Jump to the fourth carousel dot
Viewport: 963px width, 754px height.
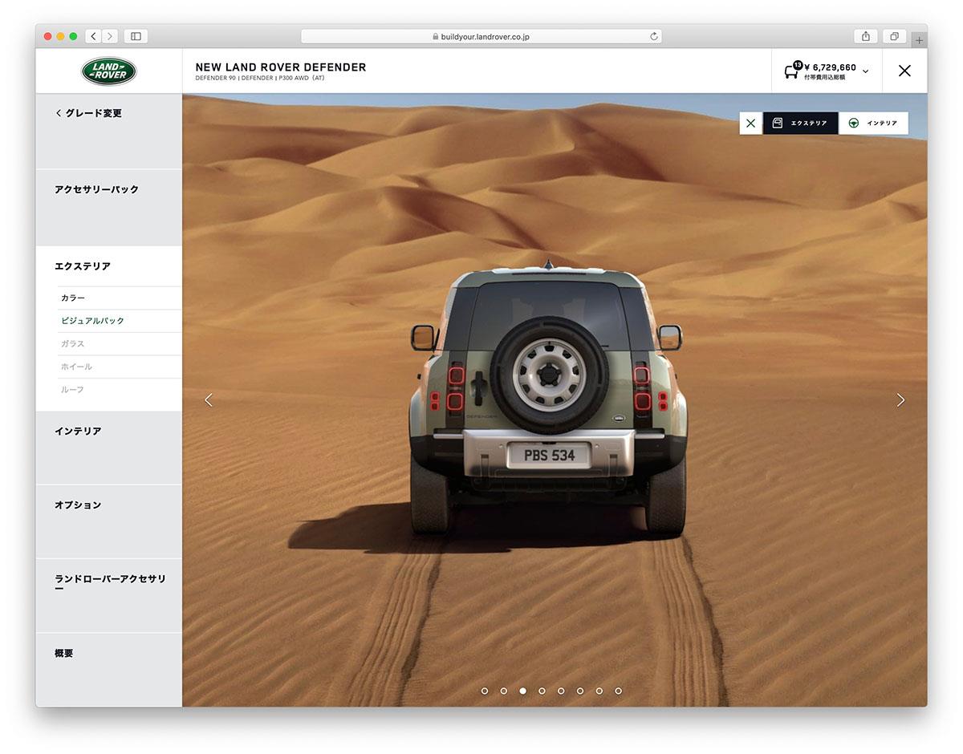[542, 691]
